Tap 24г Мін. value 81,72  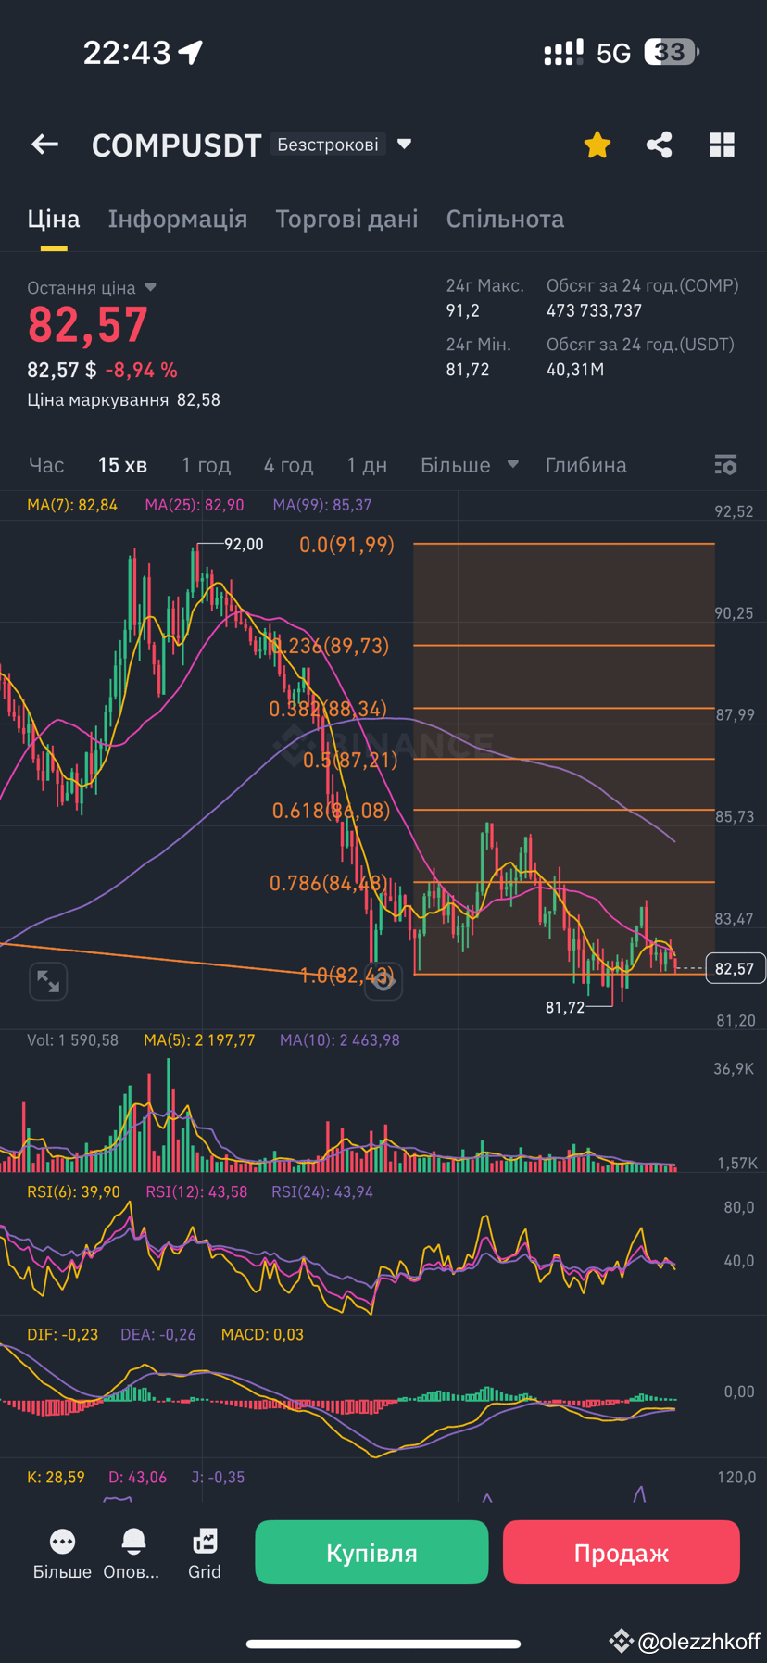(468, 369)
